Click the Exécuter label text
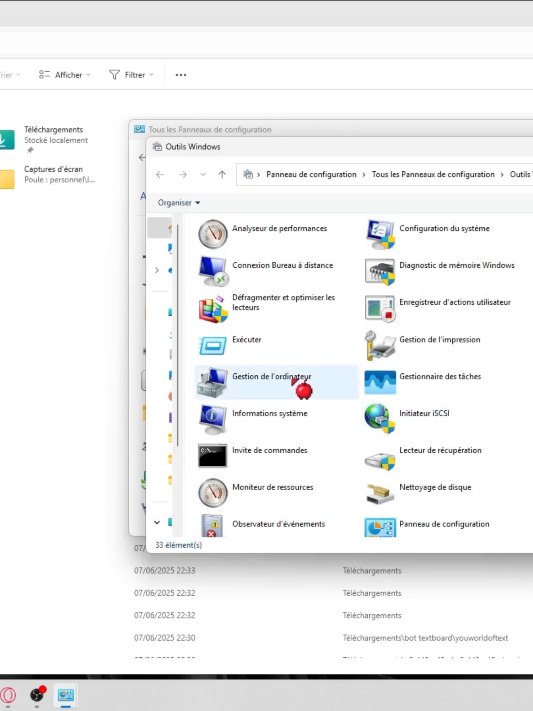 247,340
